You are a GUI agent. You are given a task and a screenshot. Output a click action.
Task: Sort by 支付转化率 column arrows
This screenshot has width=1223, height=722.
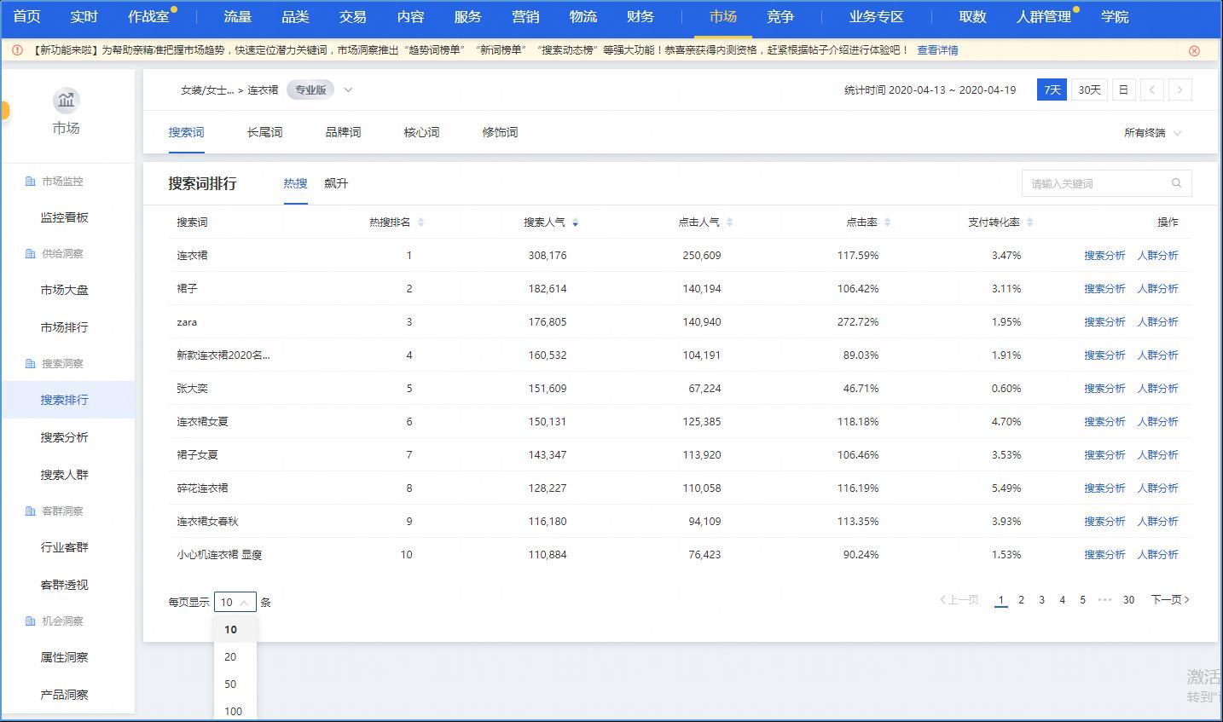pyautogui.click(x=1029, y=222)
